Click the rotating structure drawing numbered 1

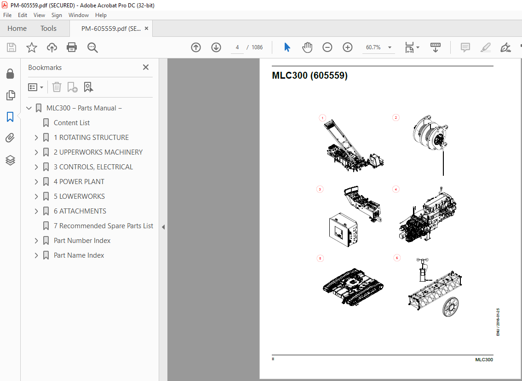[x=355, y=146]
